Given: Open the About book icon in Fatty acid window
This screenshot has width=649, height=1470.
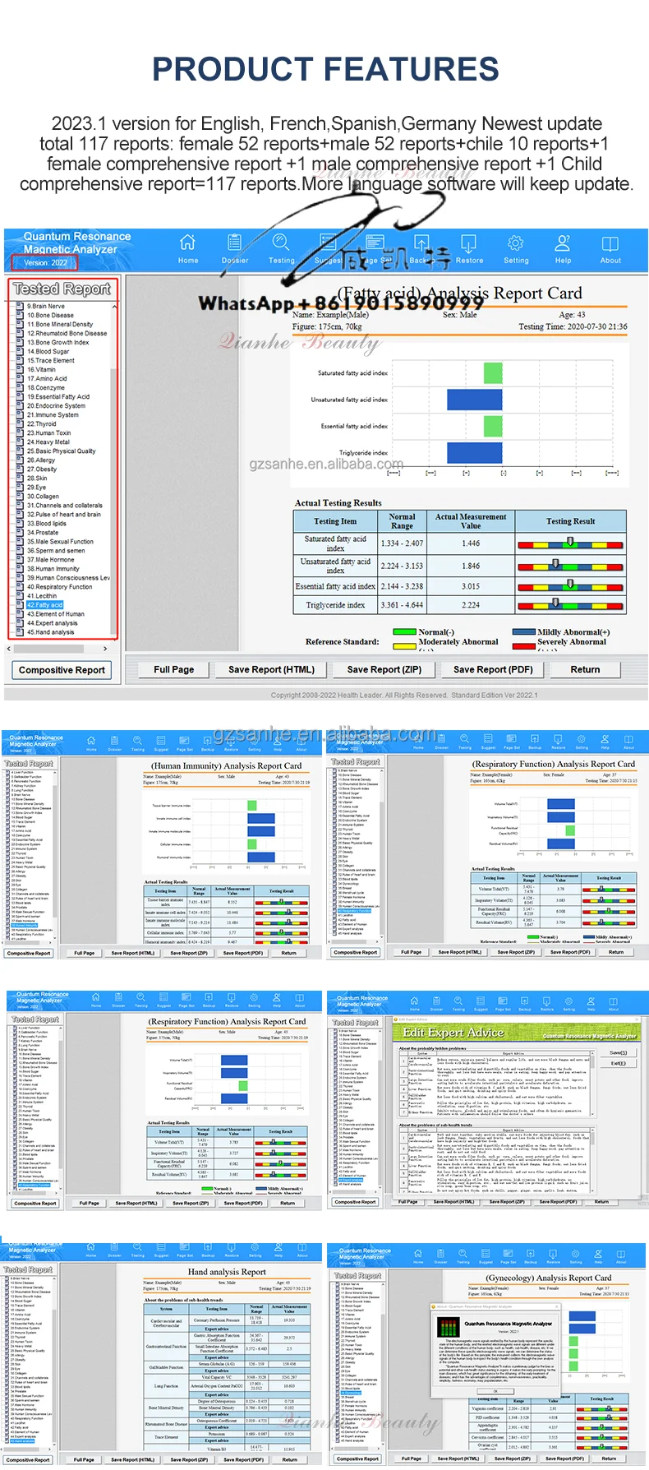Looking at the screenshot, I should click(610, 248).
